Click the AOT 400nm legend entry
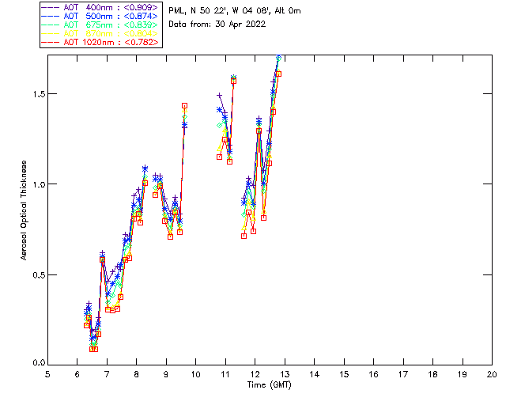Image resolution: width=506 pixels, height=405 pixels. (100, 7)
